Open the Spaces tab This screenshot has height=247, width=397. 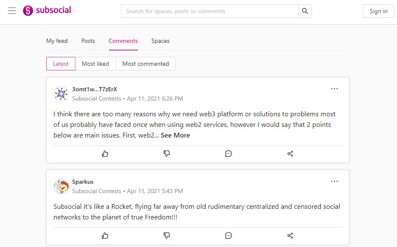pos(160,41)
